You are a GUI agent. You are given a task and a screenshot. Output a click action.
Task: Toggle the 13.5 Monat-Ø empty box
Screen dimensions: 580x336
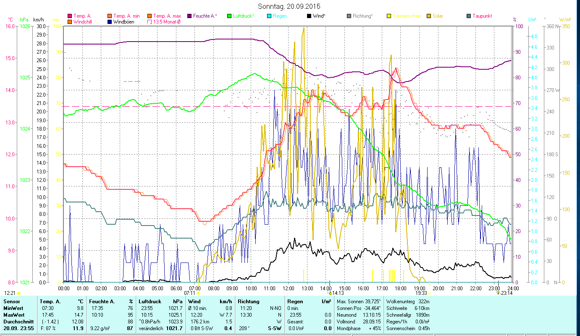[x=150, y=21]
